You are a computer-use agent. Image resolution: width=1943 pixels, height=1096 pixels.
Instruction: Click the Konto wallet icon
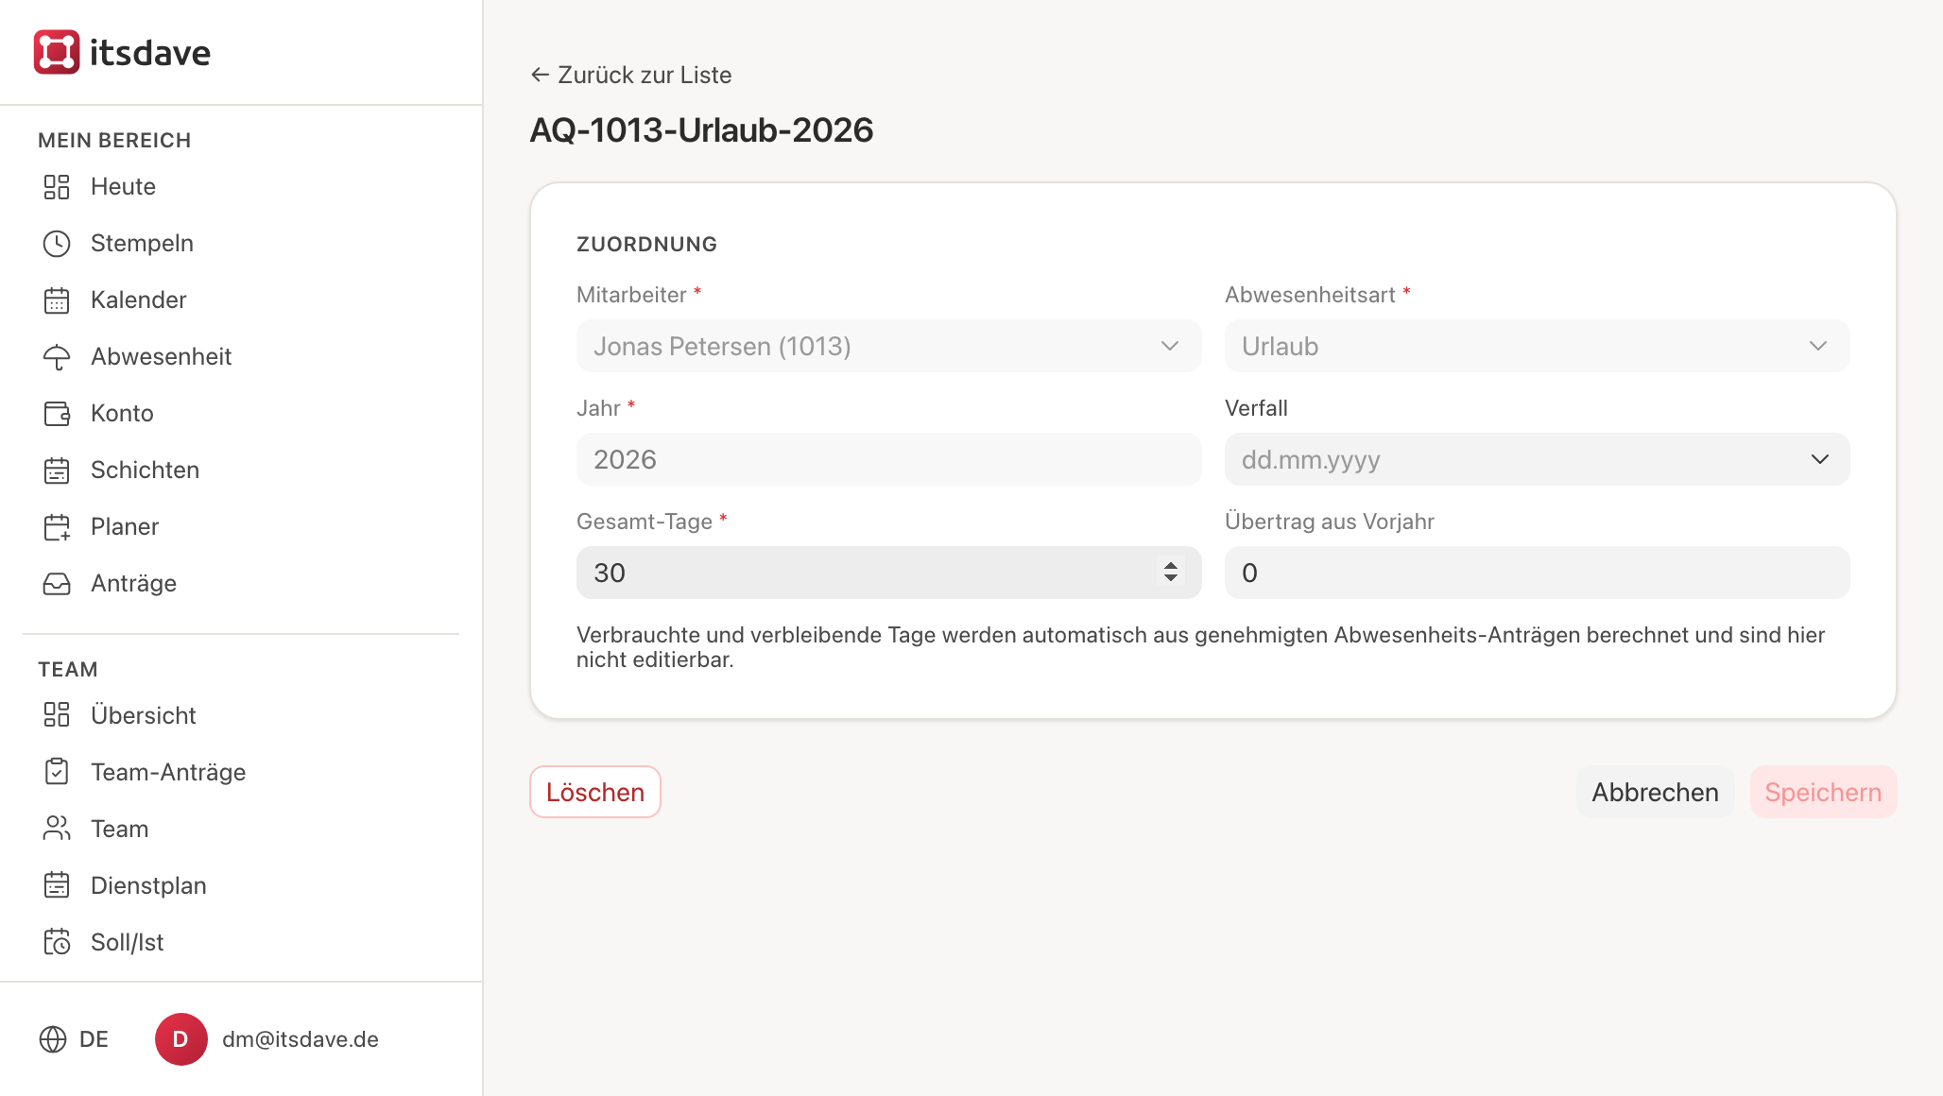[x=57, y=414]
